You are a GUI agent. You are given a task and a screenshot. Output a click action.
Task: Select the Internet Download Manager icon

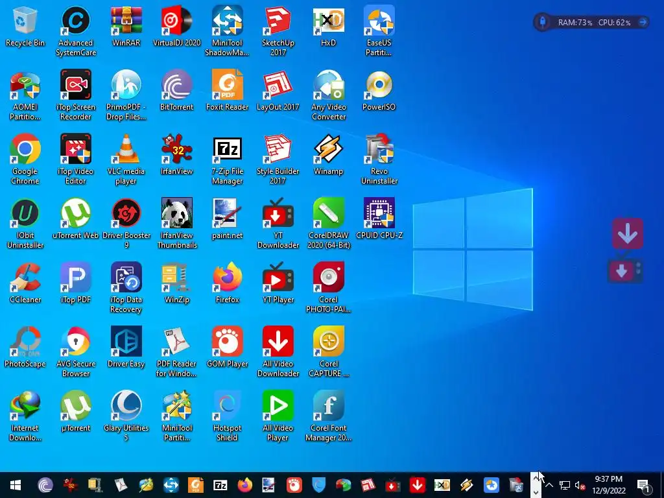tap(25, 417)
